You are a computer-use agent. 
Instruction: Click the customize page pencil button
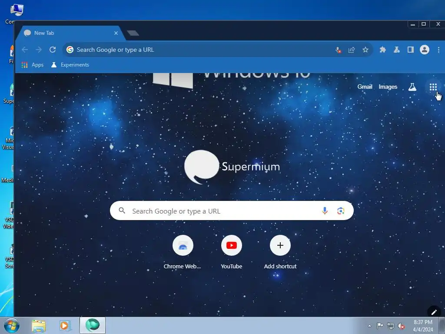(x=434, y=312)
